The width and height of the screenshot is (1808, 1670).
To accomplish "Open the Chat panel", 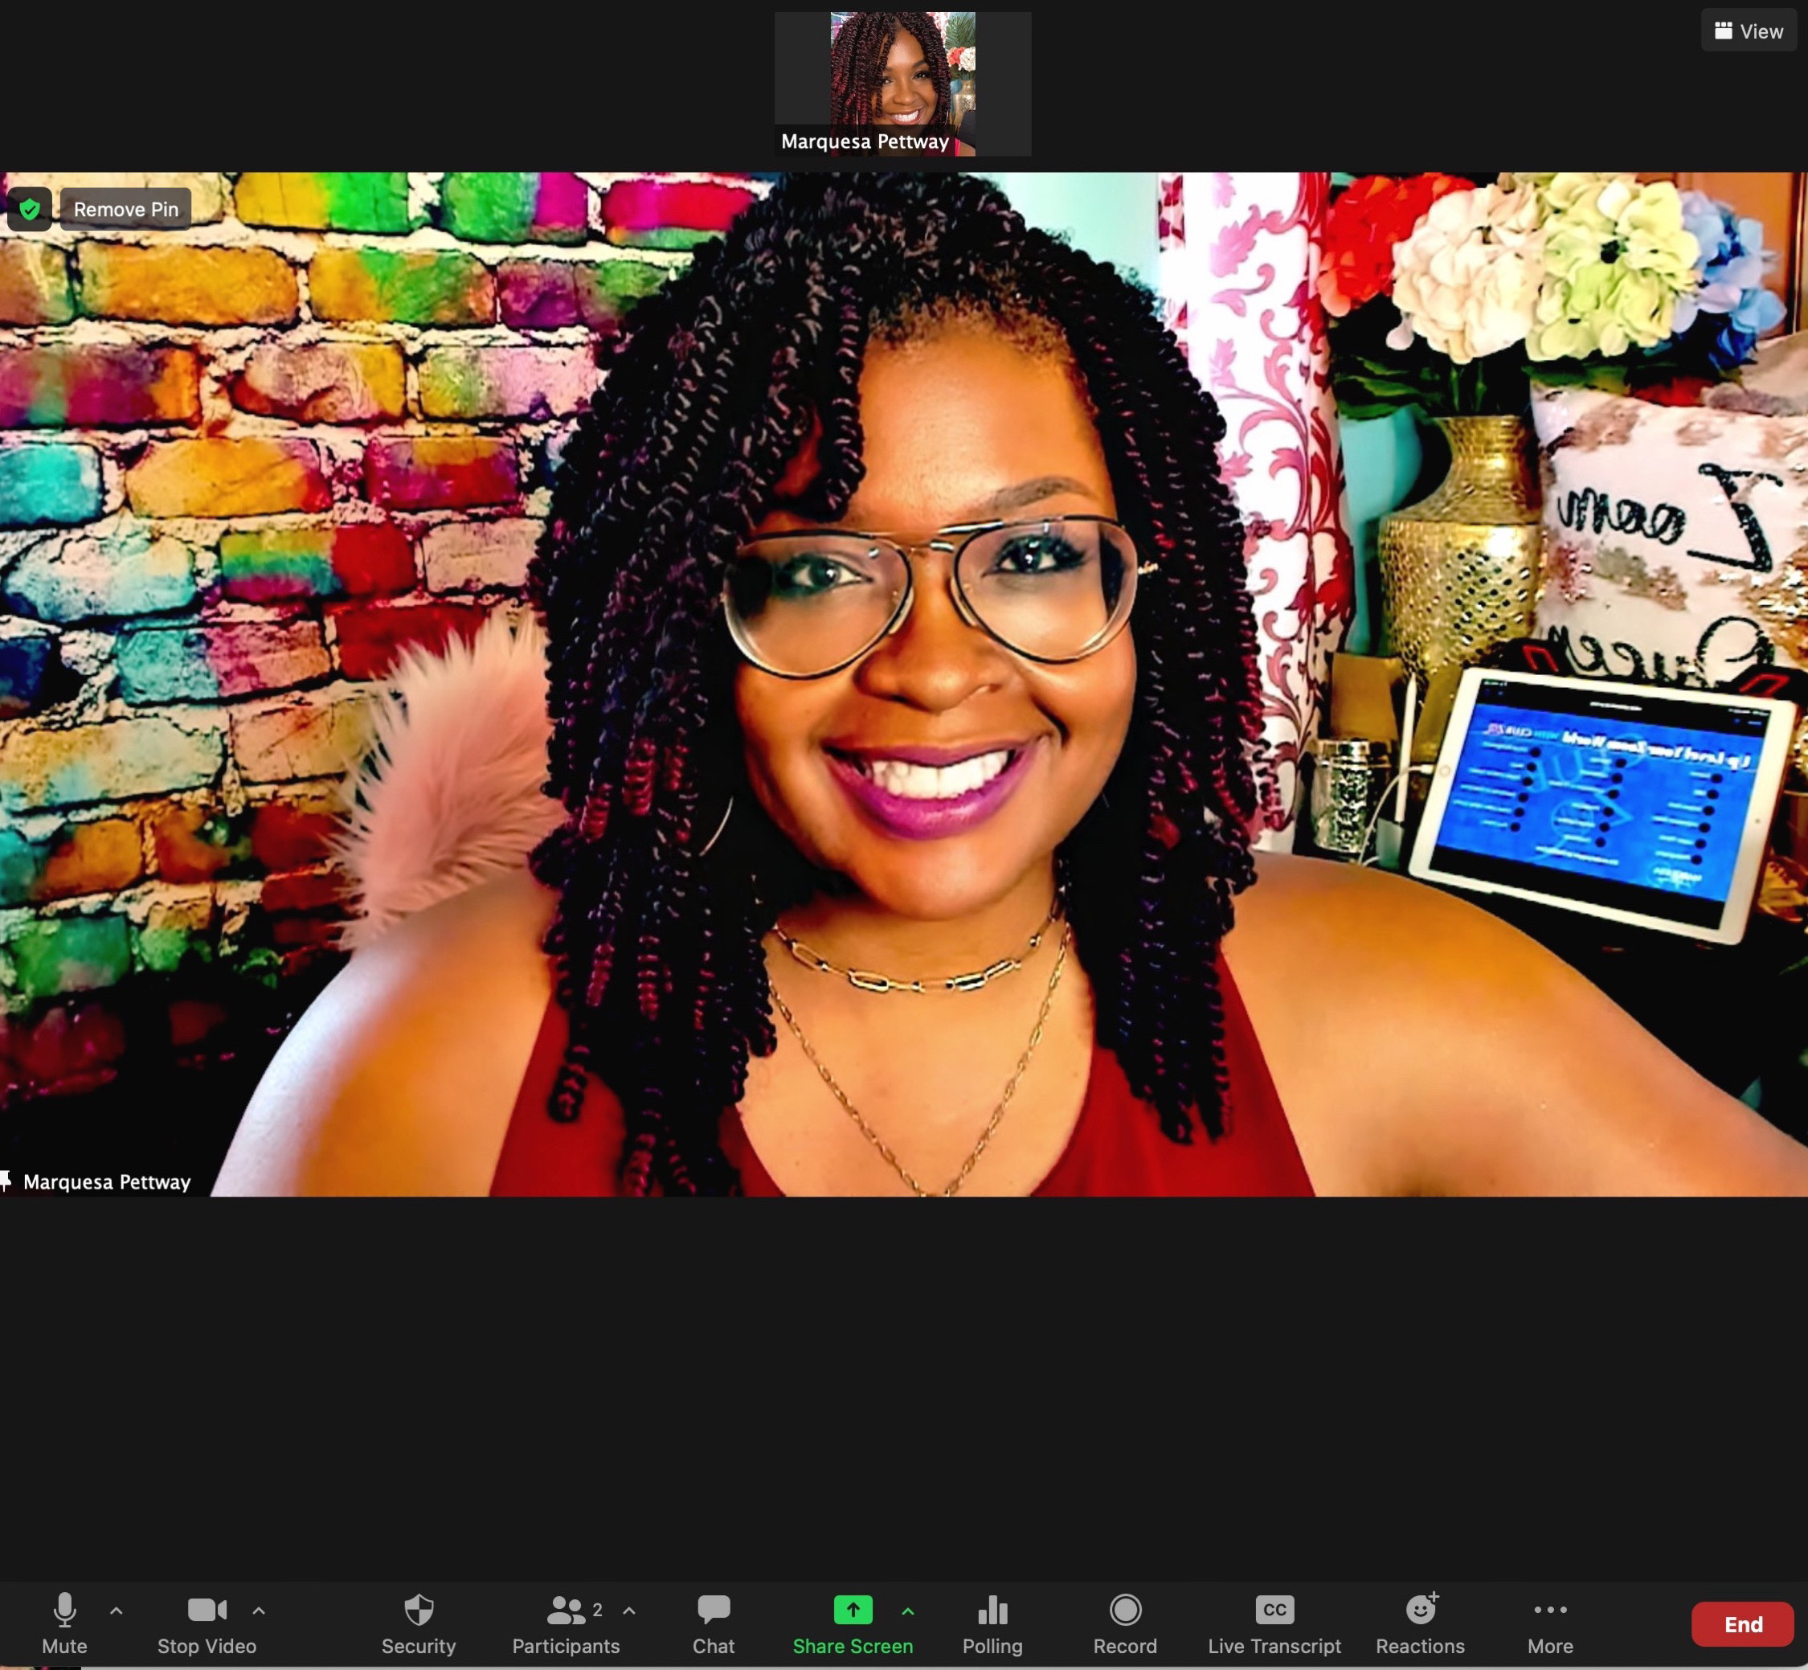I will 713,1622.
